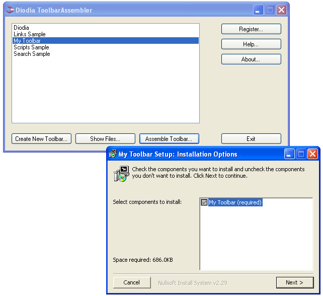This screenshot has height=296, width=323.
Task: Click the Show Files... button
Action: point(105,139)
